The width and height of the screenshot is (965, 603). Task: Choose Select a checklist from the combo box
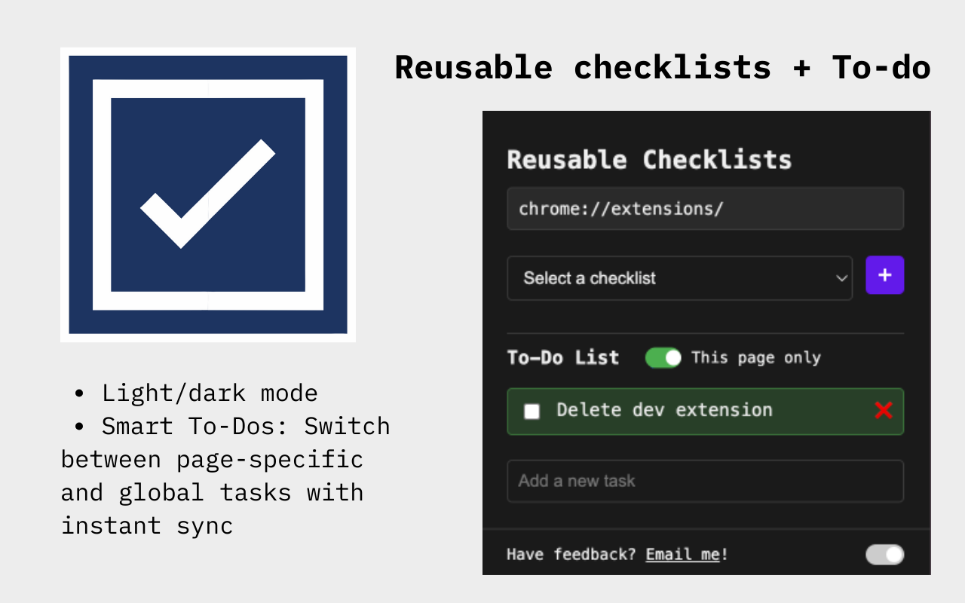coord(679,278)
